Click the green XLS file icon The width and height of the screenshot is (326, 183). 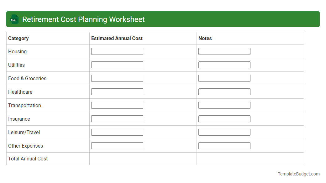pos(14,19)
